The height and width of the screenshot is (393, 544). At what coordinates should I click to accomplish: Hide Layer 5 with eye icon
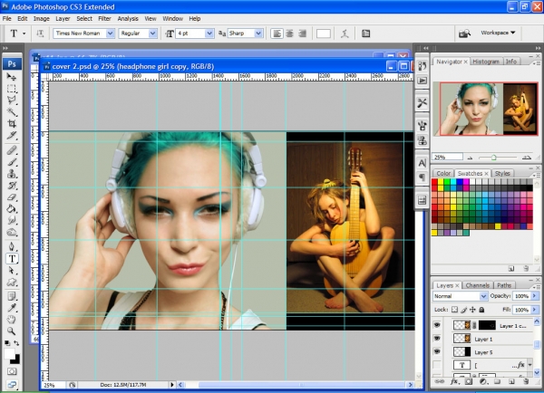coord(437,351)
